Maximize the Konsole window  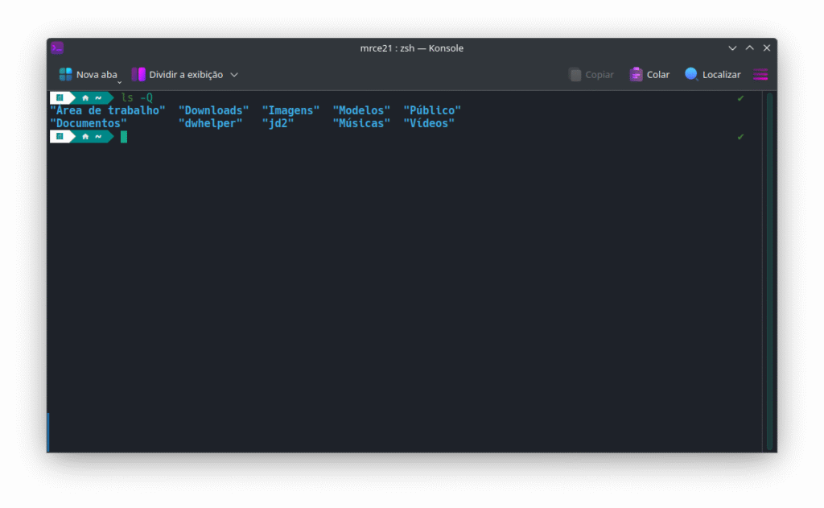tap(749, 48)
